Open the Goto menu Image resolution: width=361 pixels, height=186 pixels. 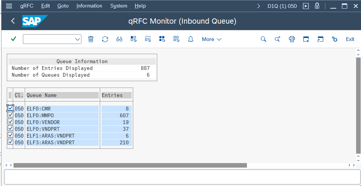63,6
